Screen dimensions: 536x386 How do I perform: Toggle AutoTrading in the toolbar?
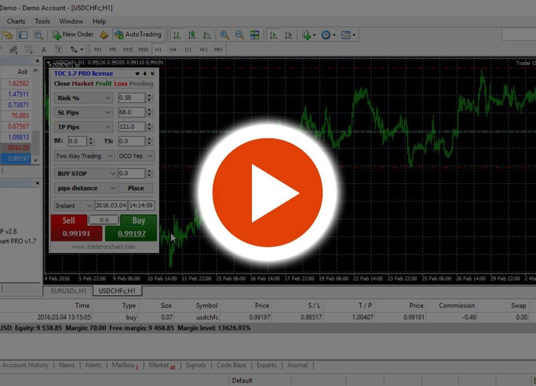pyautogui.click(x=138, y=34)
